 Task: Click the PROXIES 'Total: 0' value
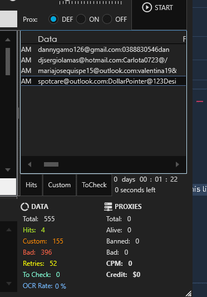[119, 219]
